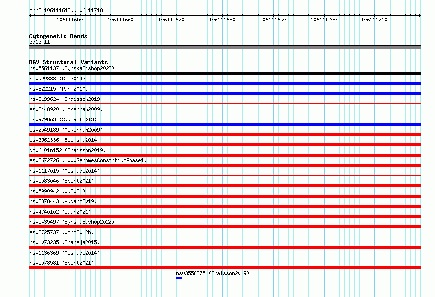Select the blue nsv822215 variant bar
This screenshot has height=297, width=435.
pyautogui.click(x=225, y=94)
